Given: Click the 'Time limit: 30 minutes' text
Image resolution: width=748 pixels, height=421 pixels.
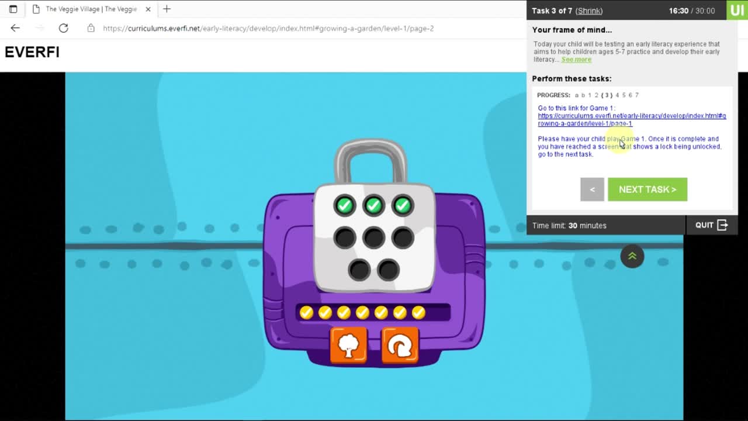Looking at the screenshot, I should point(569,225).
